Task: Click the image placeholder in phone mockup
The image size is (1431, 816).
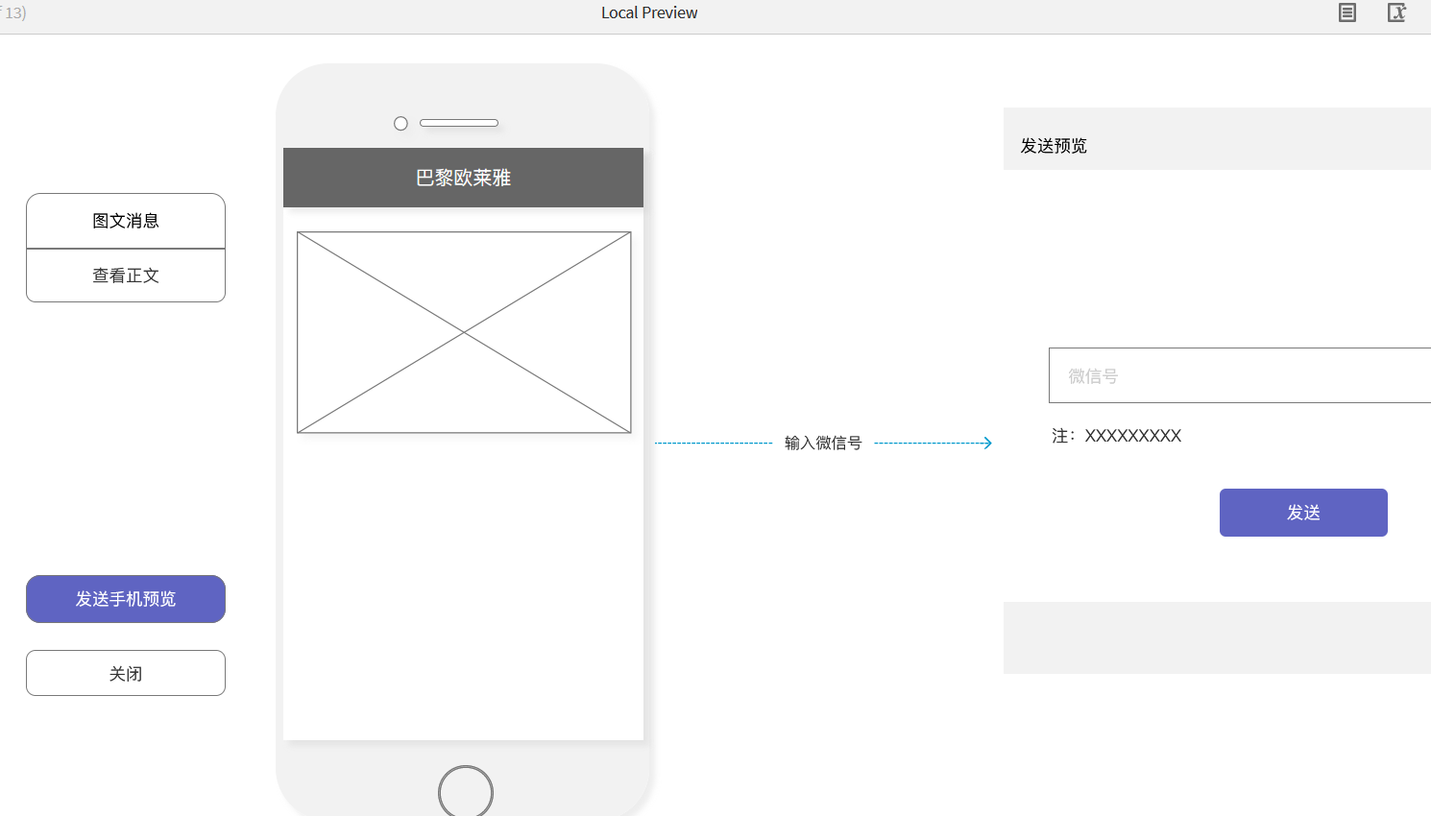Action: (464, 332)
